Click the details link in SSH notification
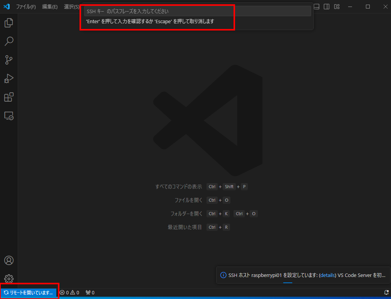 pyautogui.click(x=327, y=275)
